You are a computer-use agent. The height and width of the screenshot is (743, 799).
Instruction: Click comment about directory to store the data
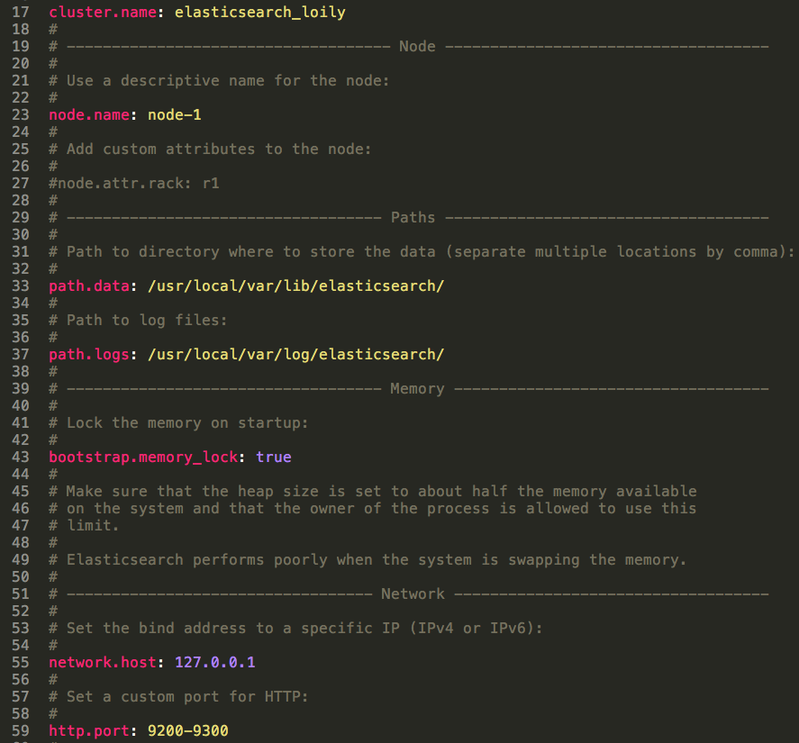click(422, 252)
